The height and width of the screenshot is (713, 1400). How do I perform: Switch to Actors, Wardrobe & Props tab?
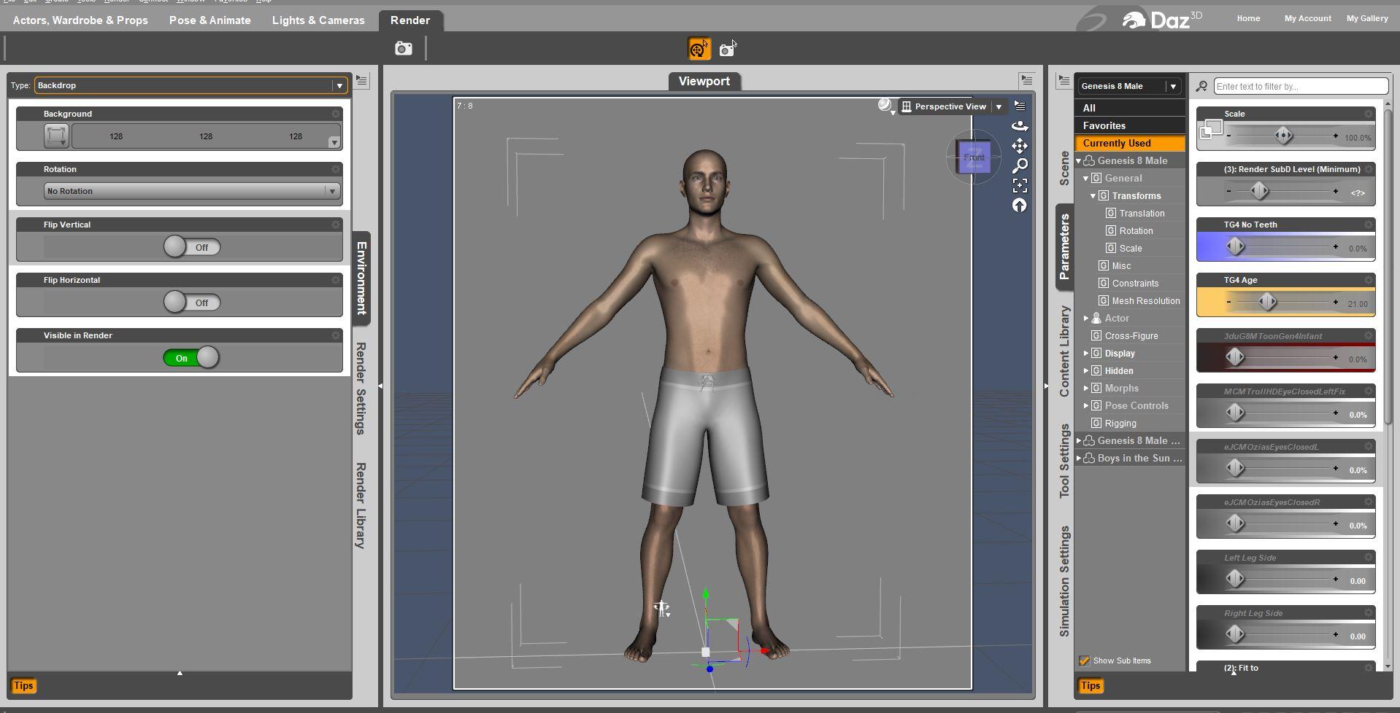tap(80, 20)
